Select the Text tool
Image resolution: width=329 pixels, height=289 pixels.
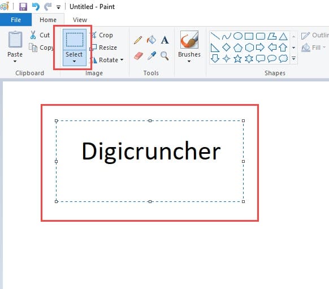pyautogui.click(x=164, y=40)
